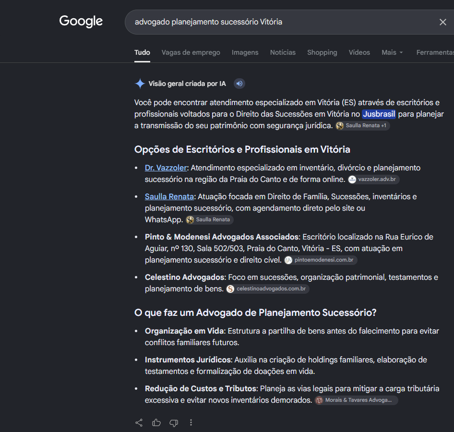Open Saulla Renata chip after WhatsApp
The width and height of the screenshot is (454, 432).
209,220
